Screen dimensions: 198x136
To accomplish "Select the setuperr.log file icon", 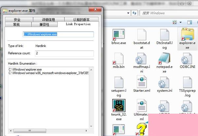I will [119, 82].
